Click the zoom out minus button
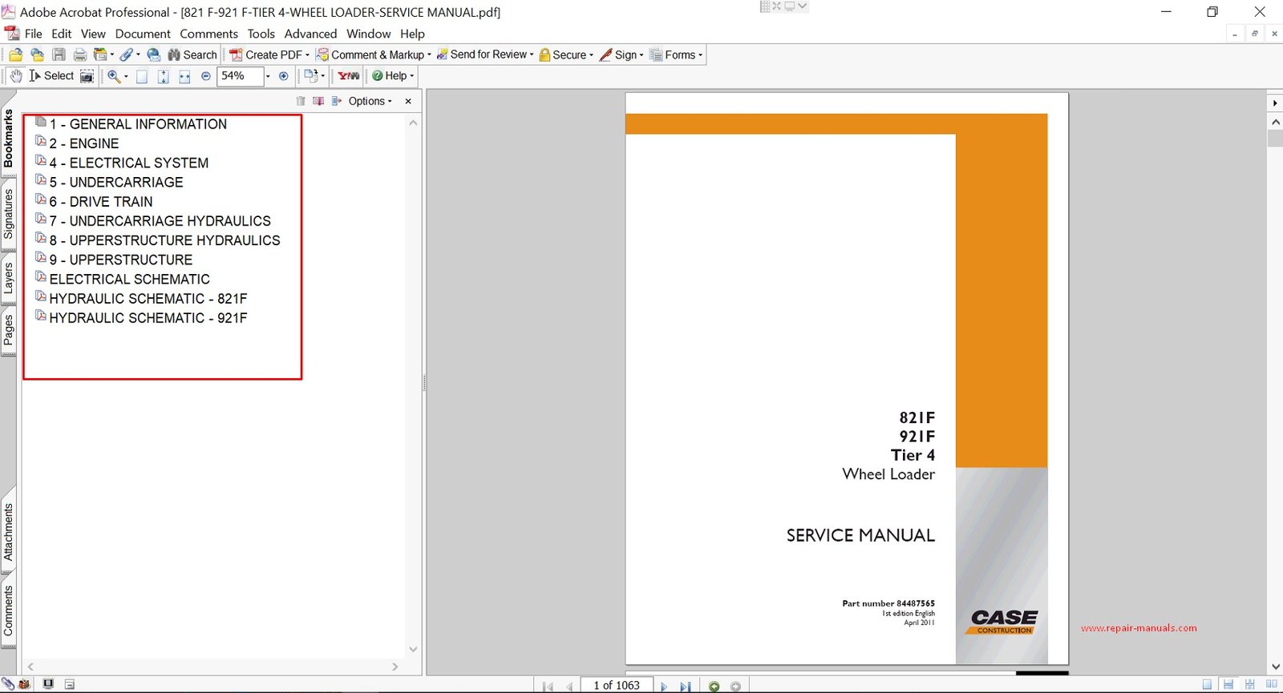This screenshot has width=1283, height=693. [x=206, y=76]
